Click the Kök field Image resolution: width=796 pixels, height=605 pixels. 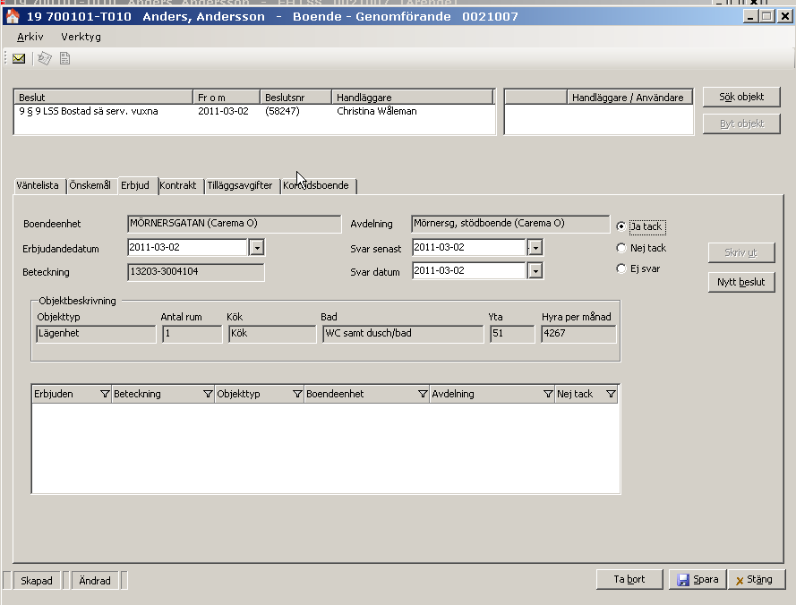[272, 334]
